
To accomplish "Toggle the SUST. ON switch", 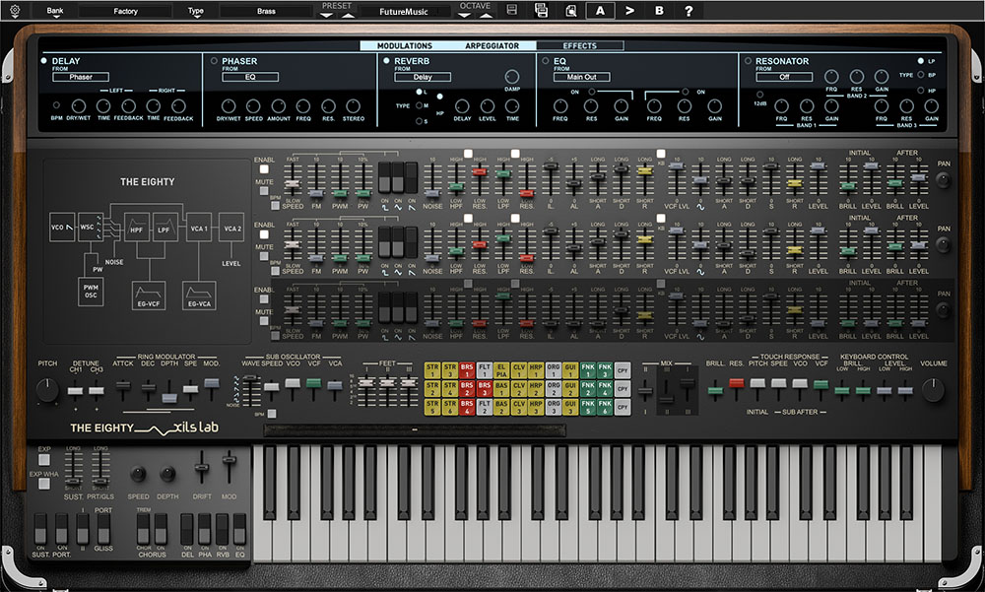I will point(40,529).
